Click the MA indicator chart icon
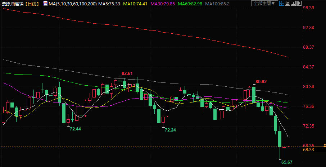 [x=45, y=3]
